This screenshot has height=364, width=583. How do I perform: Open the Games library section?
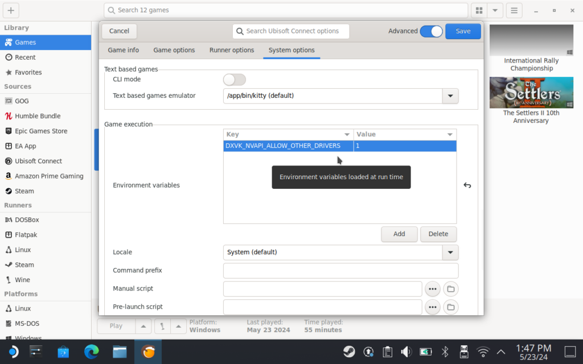(46, 42)
